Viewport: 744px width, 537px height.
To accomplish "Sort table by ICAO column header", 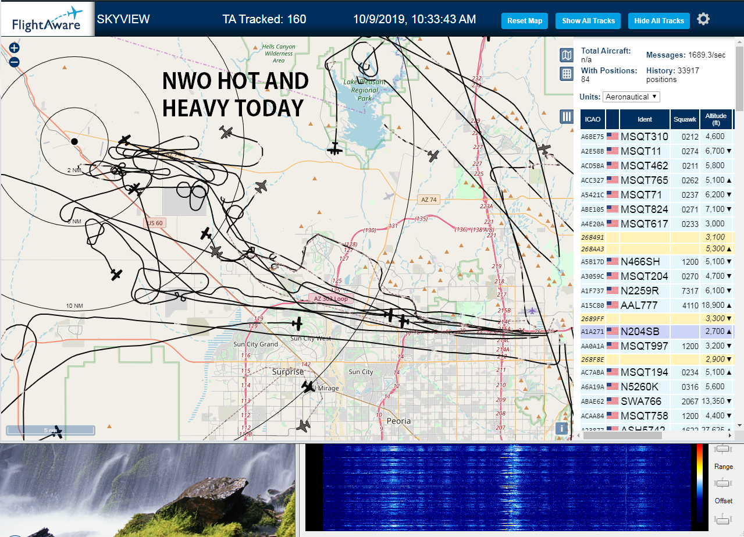I will tap(593, 119).
